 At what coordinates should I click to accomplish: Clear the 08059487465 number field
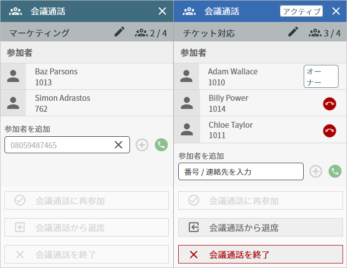click(118, 145)
